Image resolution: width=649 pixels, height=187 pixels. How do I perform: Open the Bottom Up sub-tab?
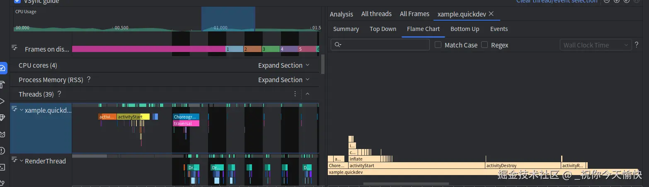pos(465,29)
